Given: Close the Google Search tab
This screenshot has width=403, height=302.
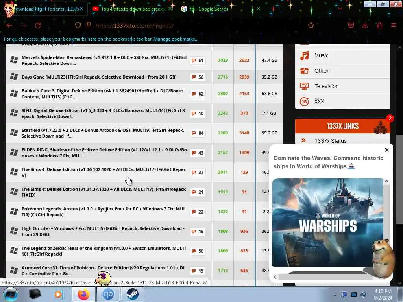Looking at the screenshot, I should pyautogui.click(x=259, y=9).
